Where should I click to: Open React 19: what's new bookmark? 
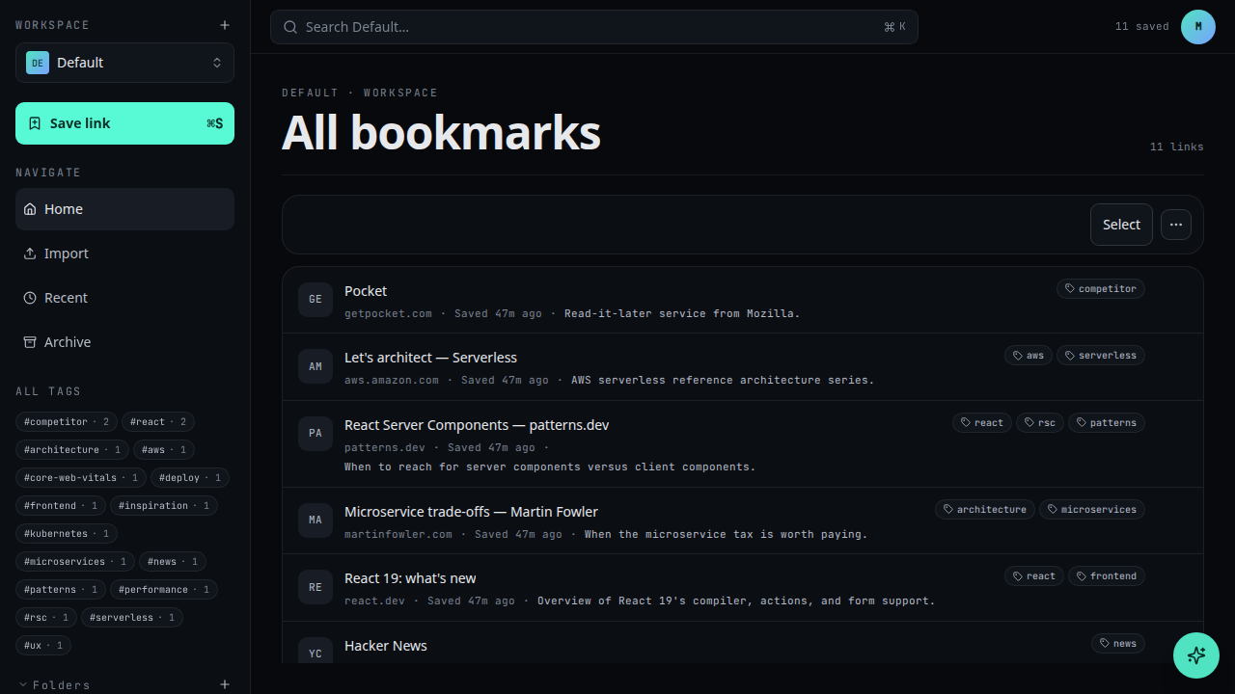click(x=410, y=578)
